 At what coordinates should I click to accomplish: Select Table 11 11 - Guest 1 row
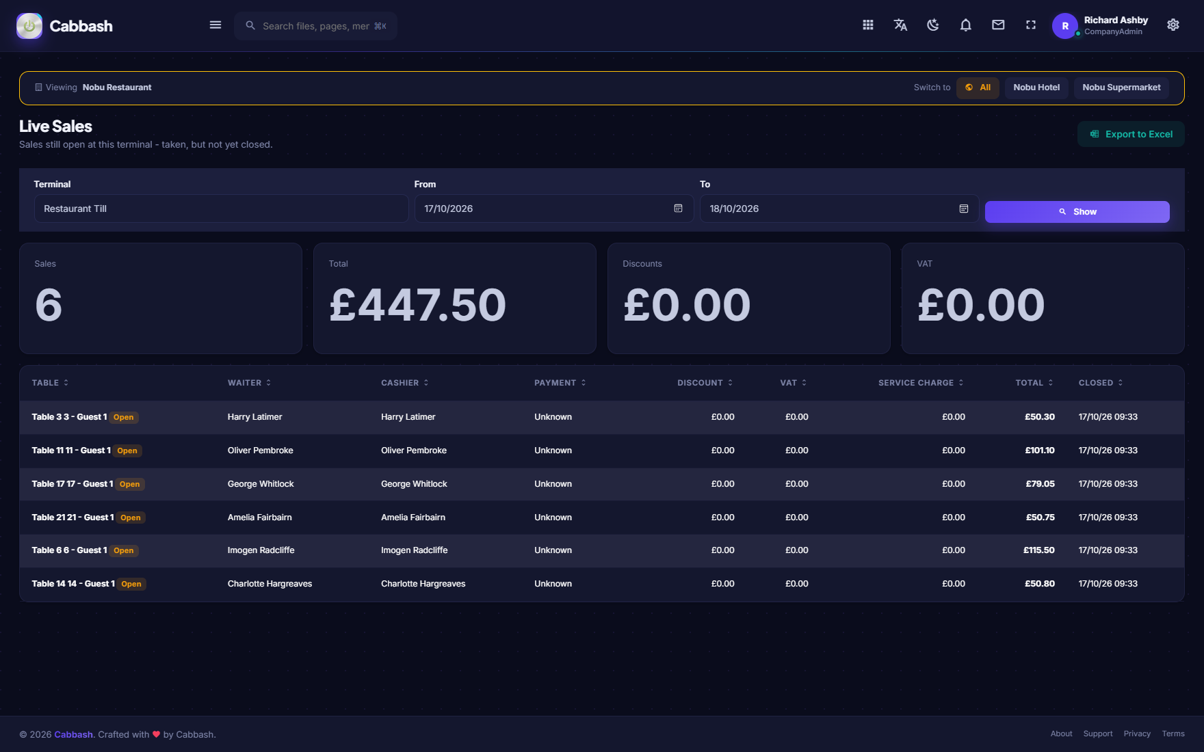coord(602,451)
